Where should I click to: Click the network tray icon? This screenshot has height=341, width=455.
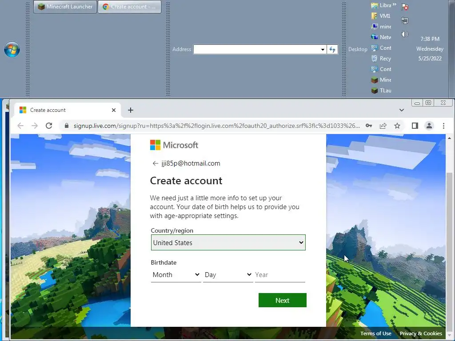(405, 20)
